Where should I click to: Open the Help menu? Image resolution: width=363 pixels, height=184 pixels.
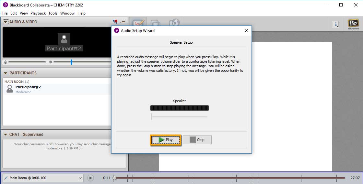pos(81,13)
